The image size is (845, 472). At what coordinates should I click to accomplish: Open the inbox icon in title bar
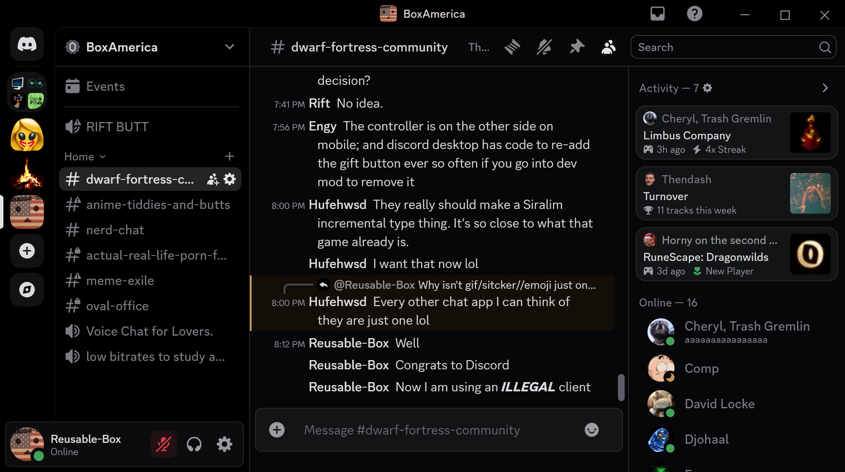658,14
